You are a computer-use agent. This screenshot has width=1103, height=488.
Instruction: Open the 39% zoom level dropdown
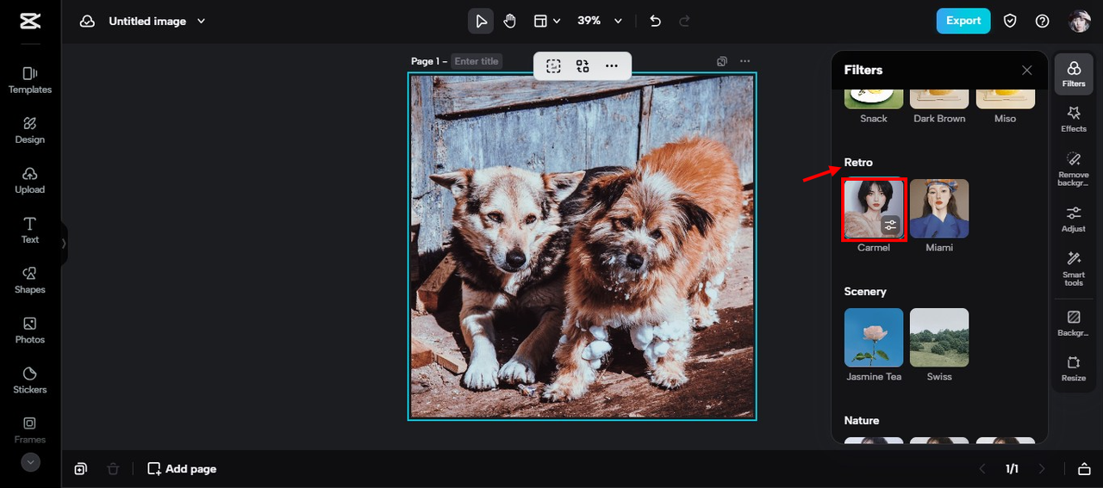(x=599, y=21)
